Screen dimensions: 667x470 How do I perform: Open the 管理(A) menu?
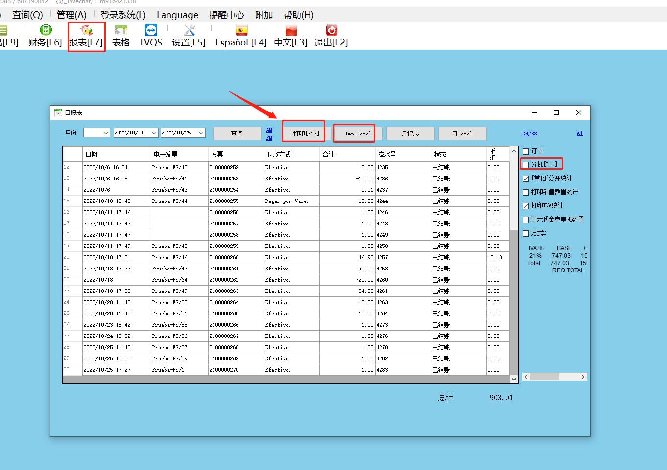71,15
